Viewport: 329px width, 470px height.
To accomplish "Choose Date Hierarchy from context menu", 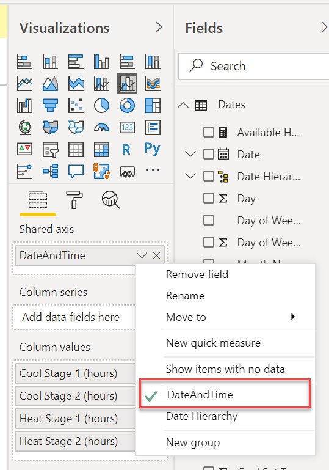I will click(x=201, y=416).
